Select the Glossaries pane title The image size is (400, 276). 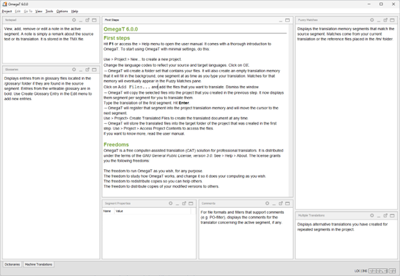pos(12,69)
